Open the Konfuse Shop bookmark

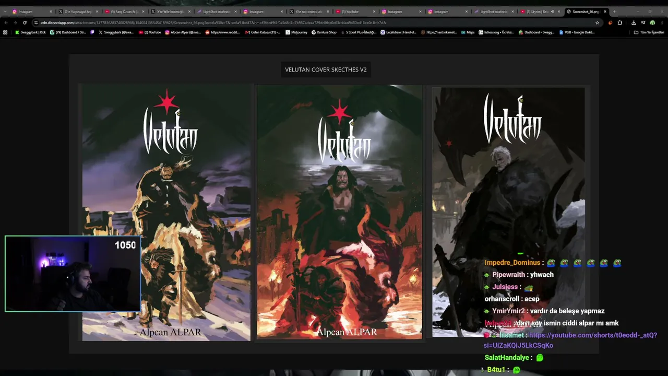pos(324,32)
